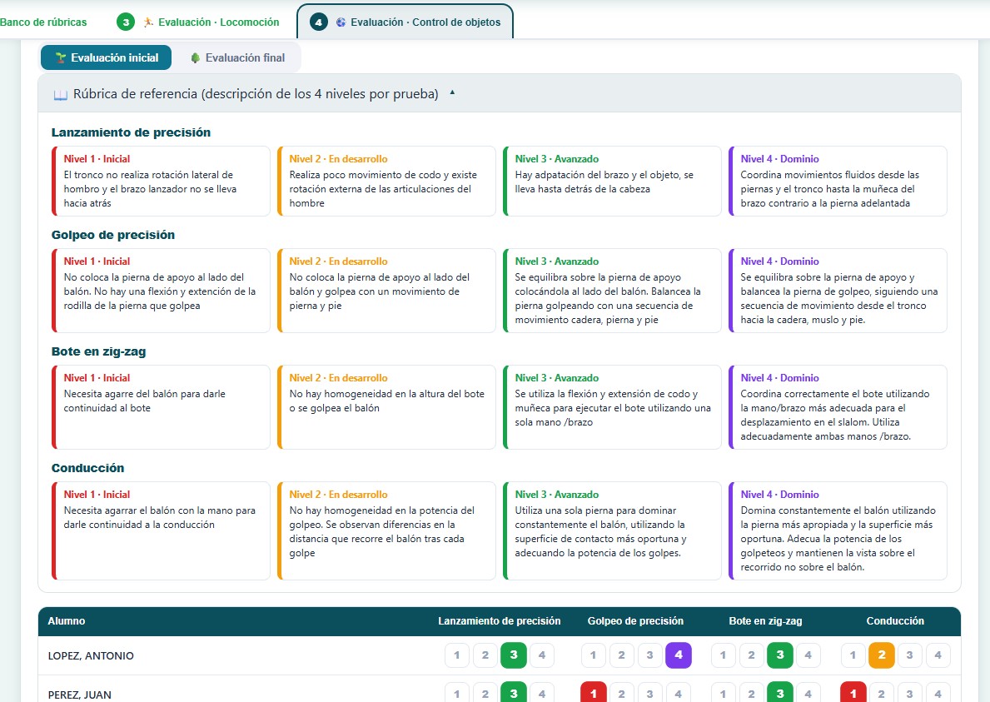Click the seedling icon on Evaluación inicial

coord(61,57)
